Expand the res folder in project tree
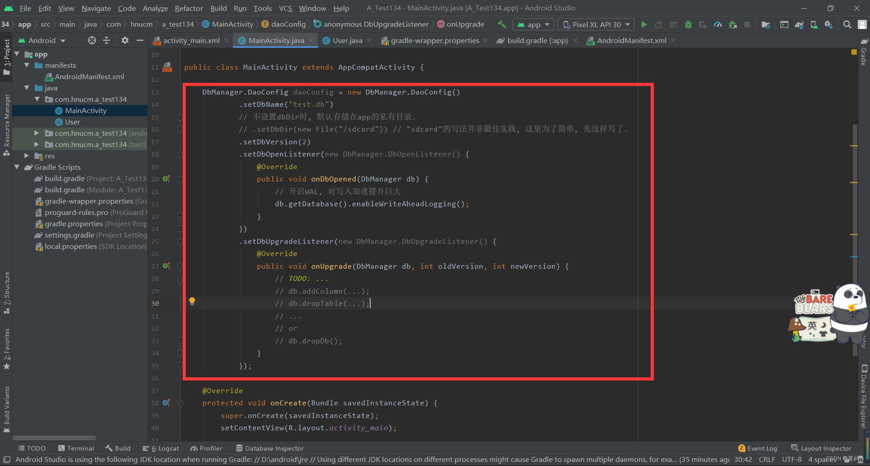870x466 pixels. point(27,156)
